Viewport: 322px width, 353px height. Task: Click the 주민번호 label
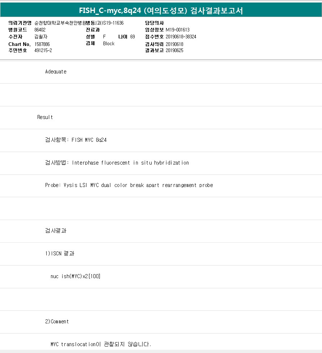coord(18,50)
